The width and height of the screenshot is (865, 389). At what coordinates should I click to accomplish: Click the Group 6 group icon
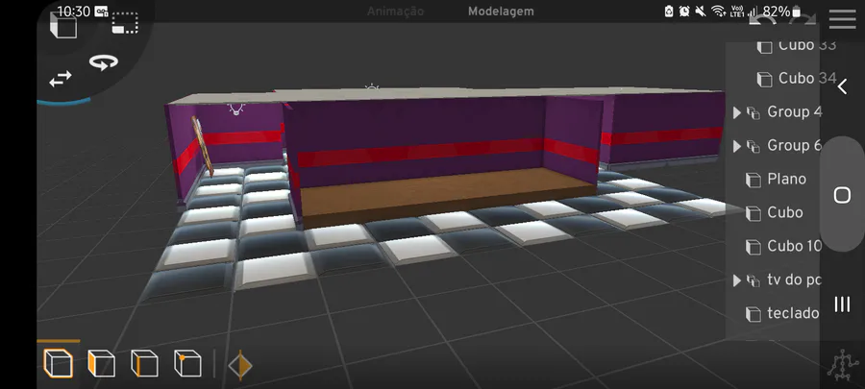tap(753, 147)
